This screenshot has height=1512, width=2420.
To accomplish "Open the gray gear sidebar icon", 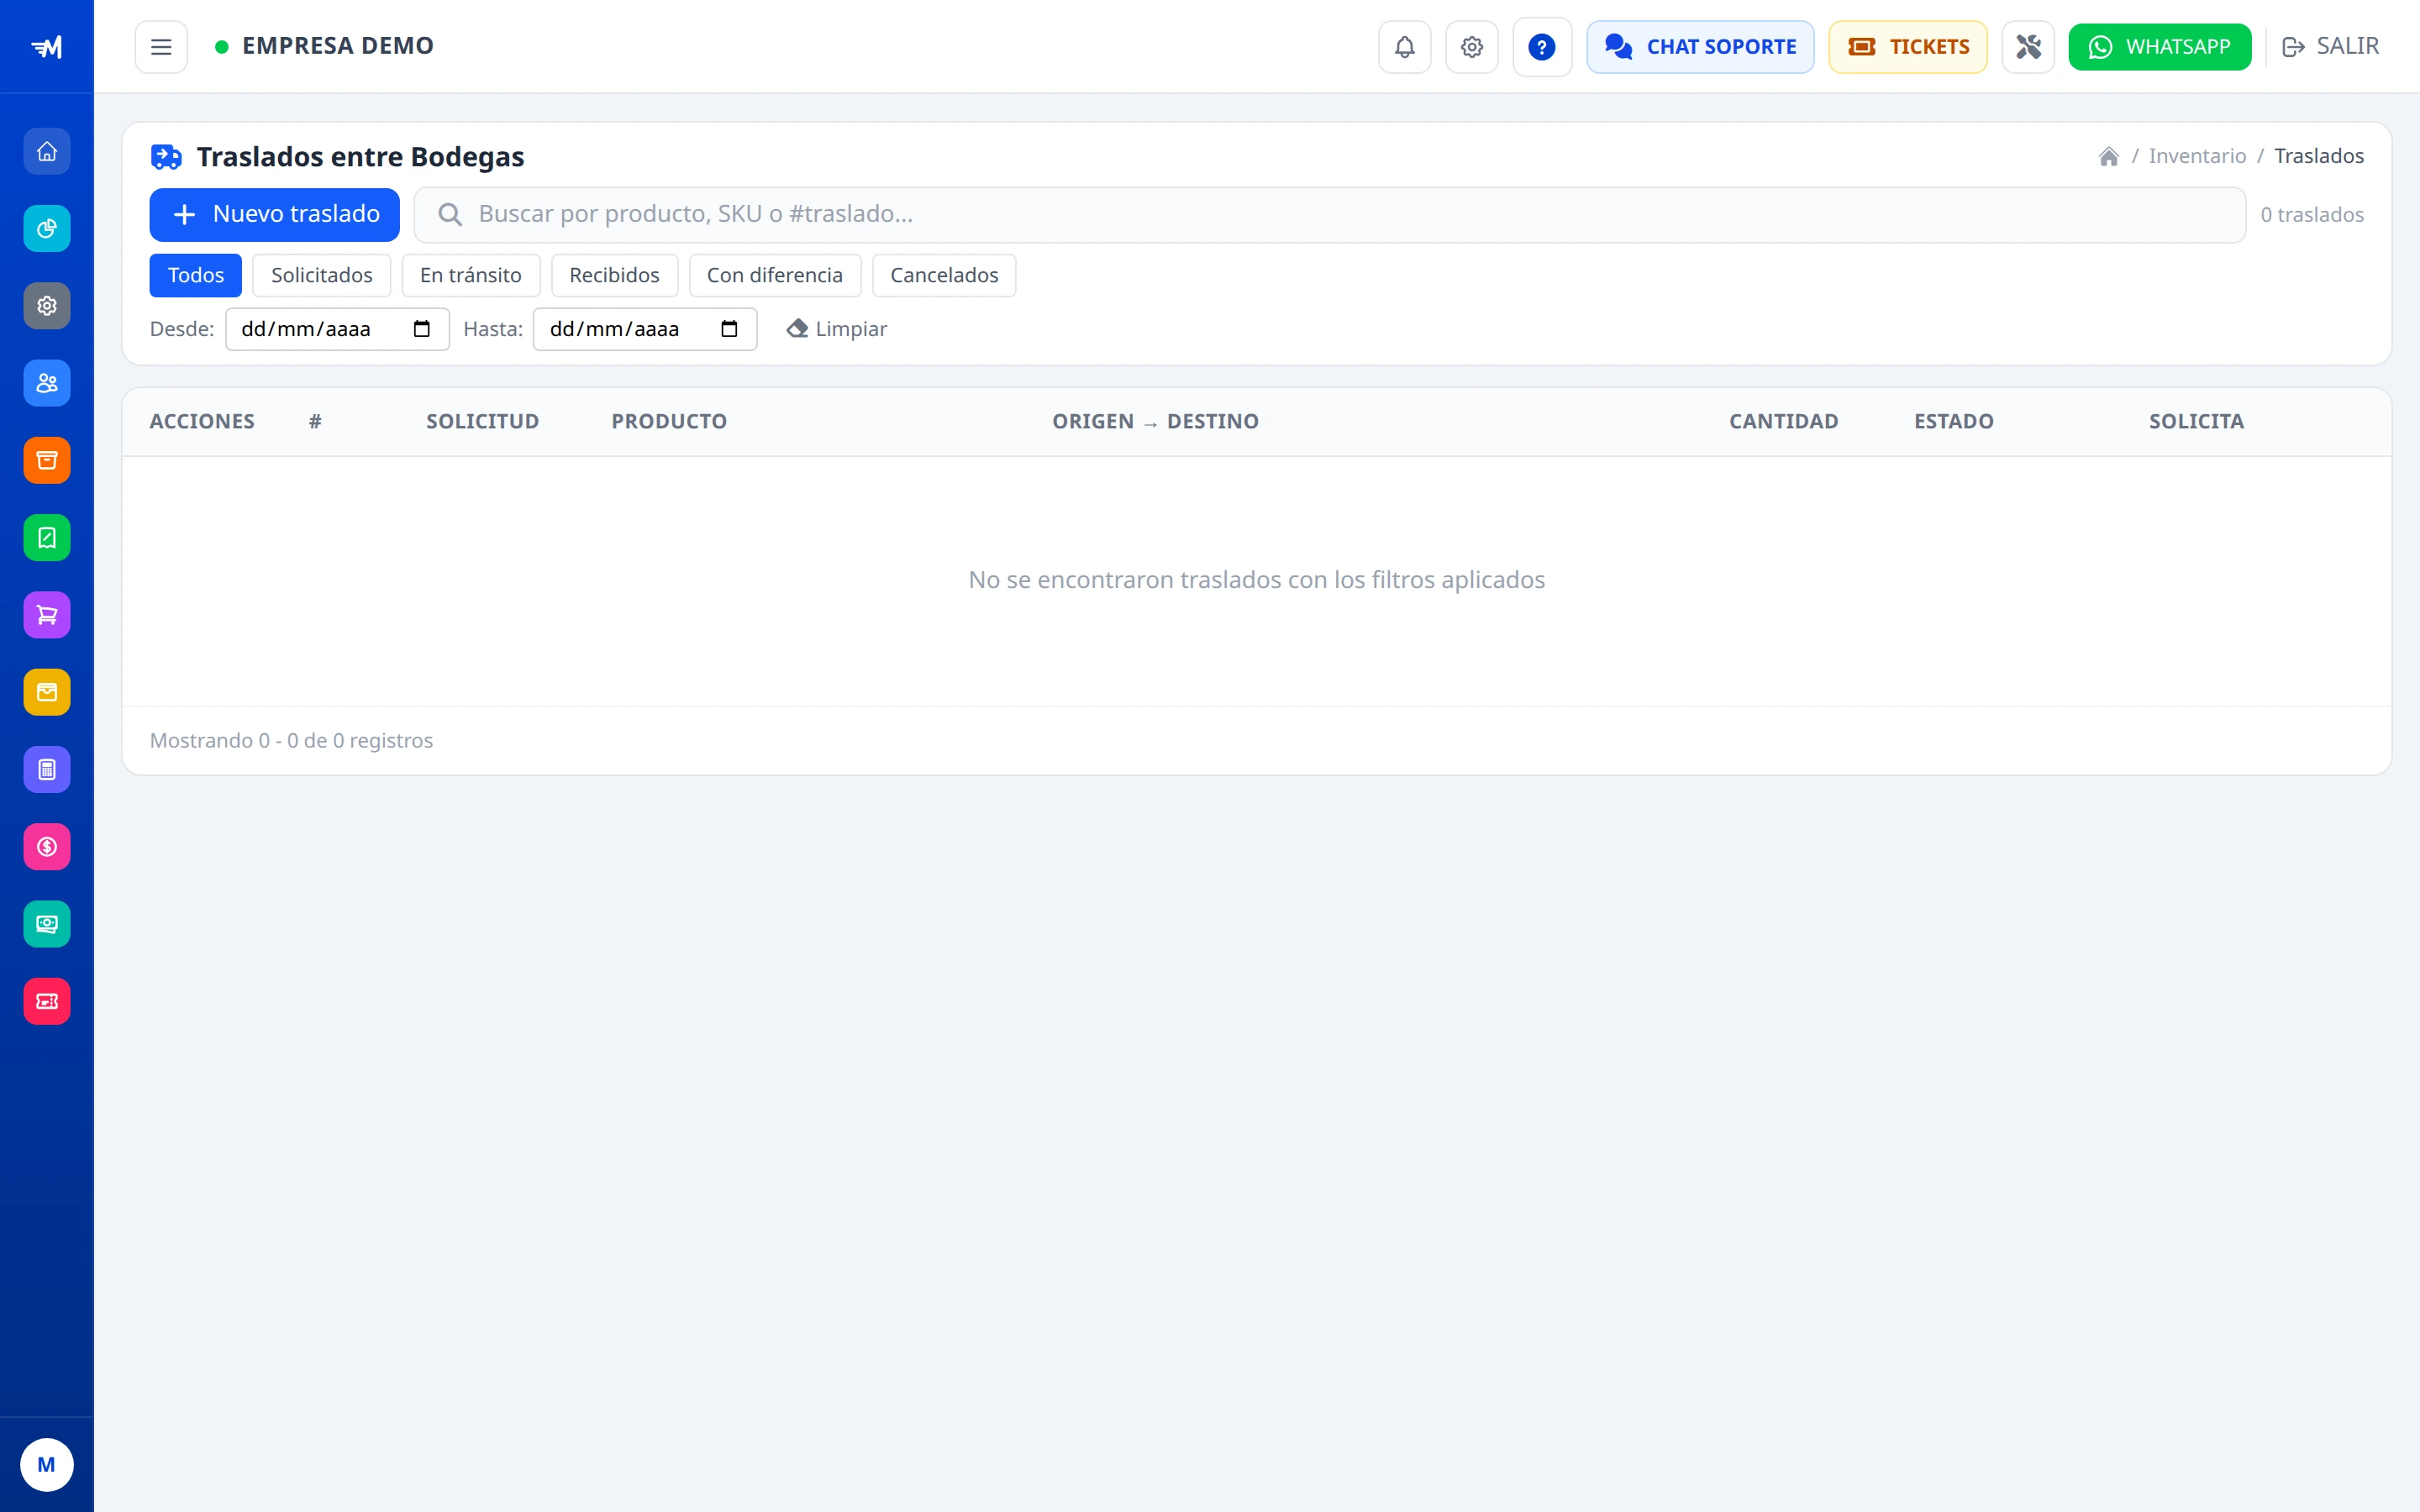I will [47, 306].
